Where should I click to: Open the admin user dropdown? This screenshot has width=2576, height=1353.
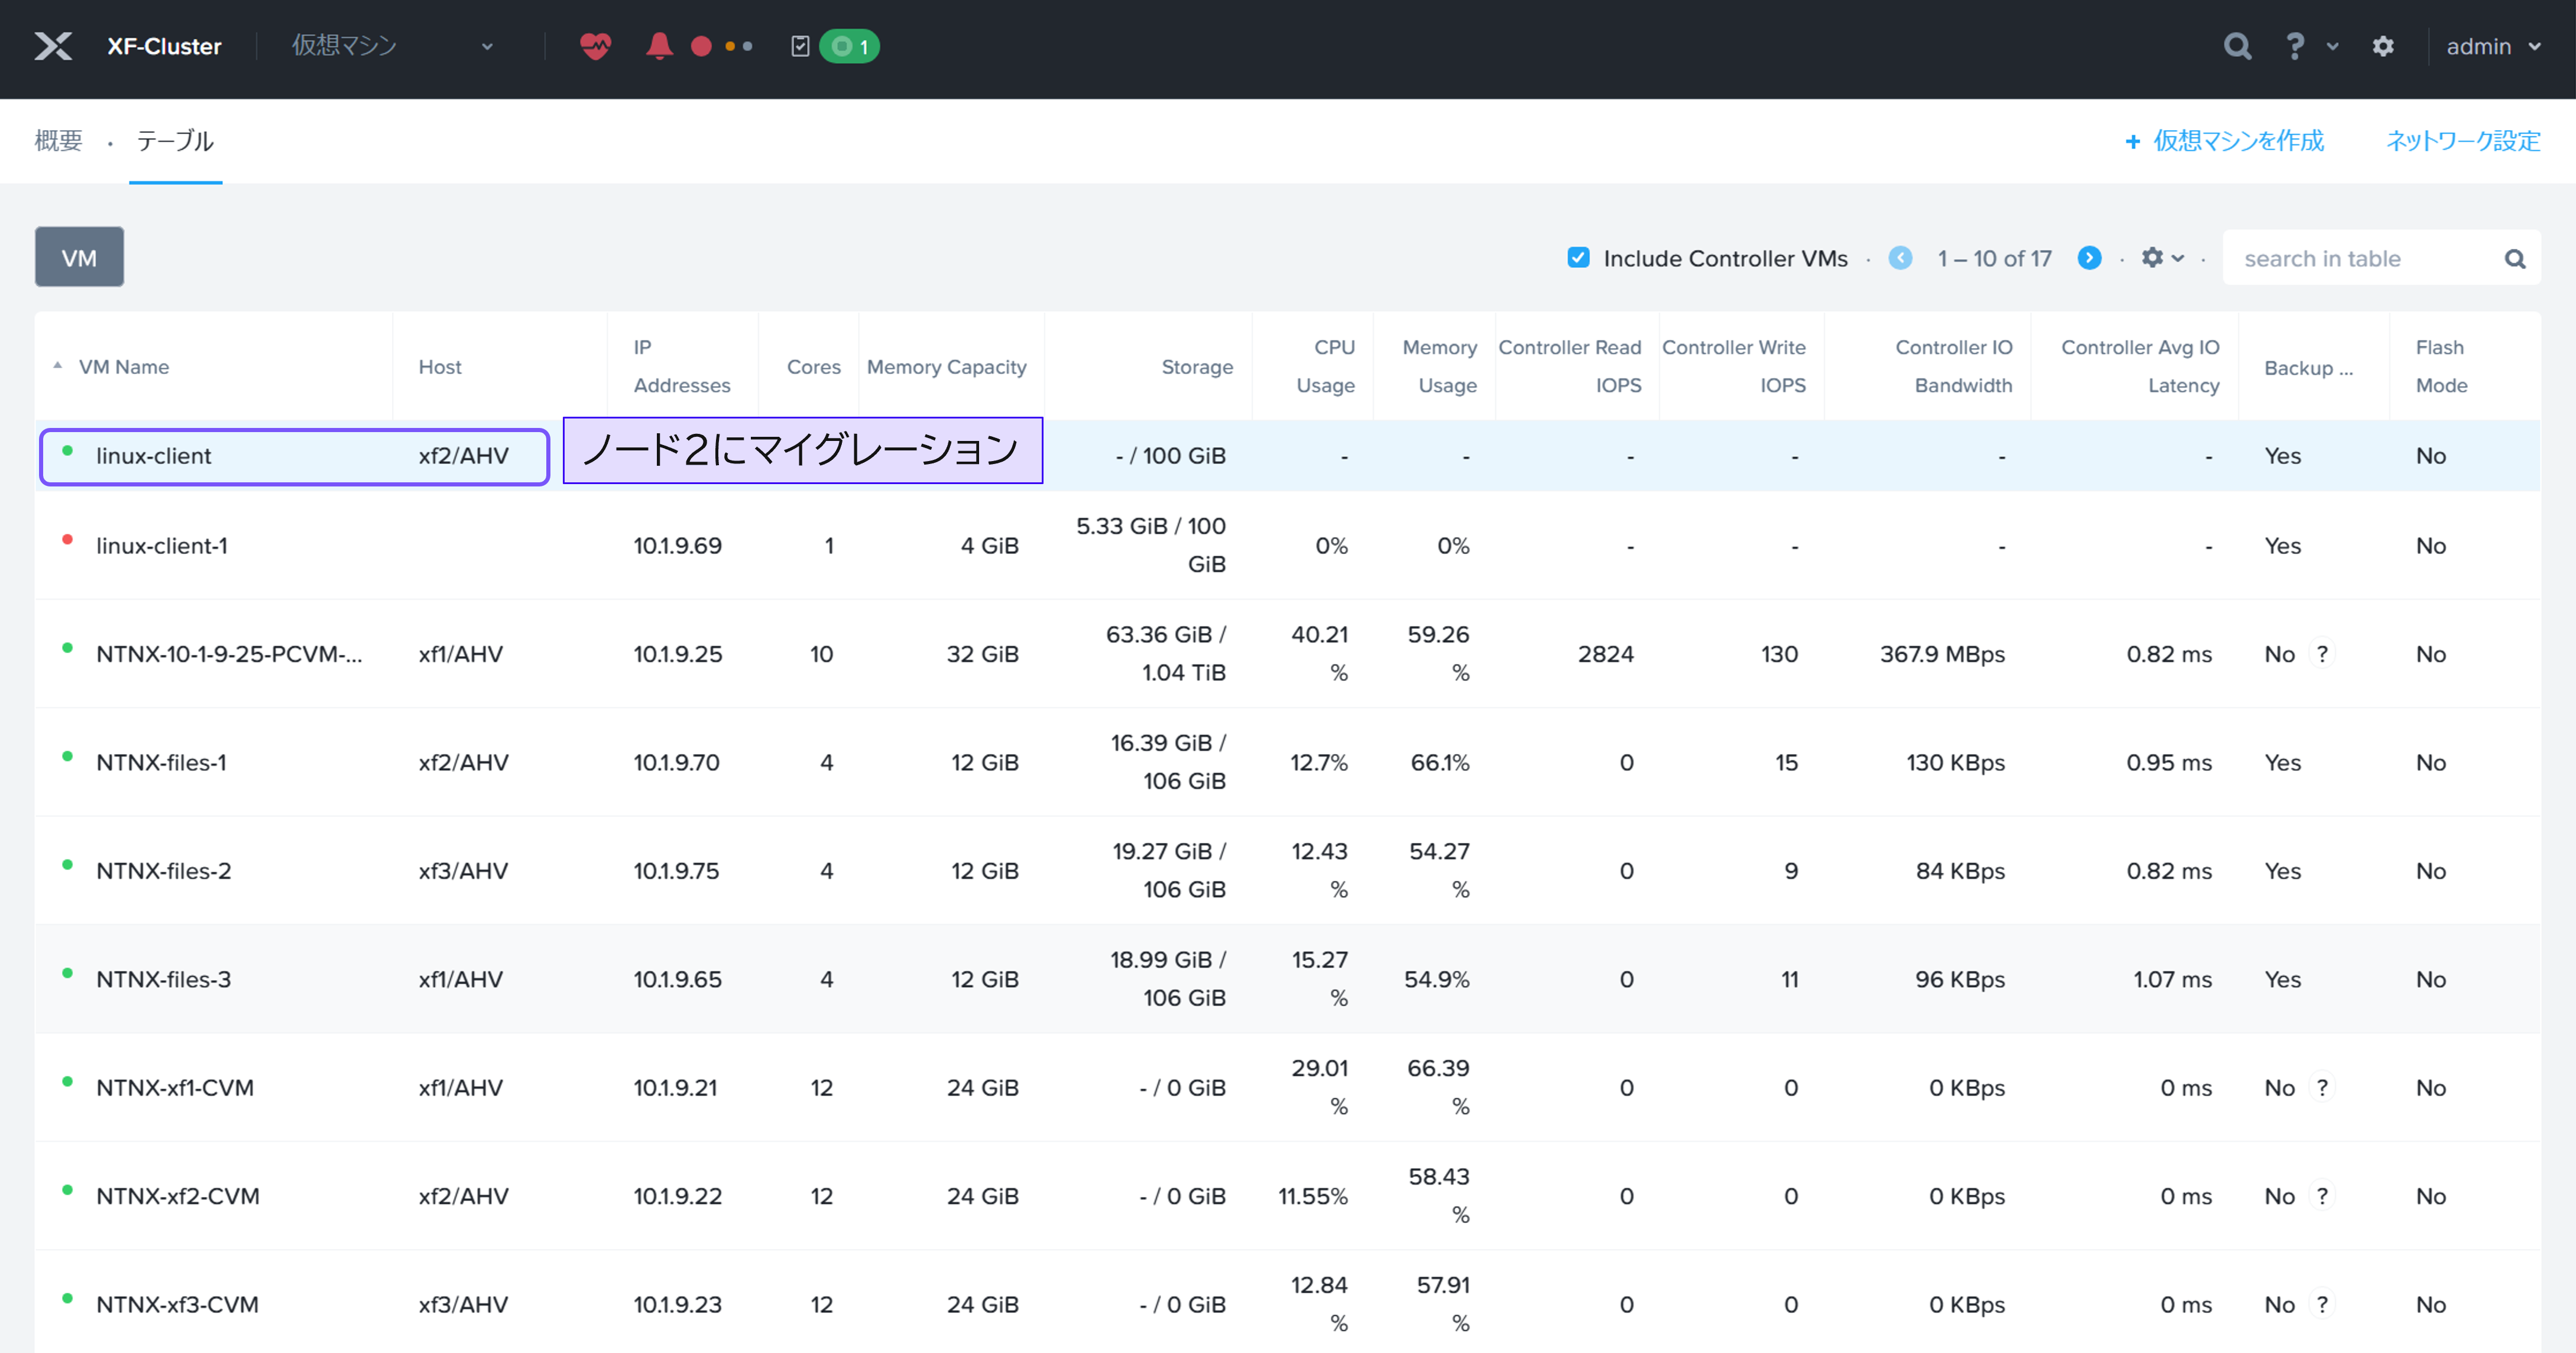(2492, 46)
